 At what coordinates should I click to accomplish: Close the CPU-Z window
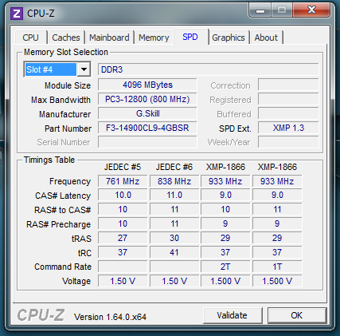click(x=311, y=10)
